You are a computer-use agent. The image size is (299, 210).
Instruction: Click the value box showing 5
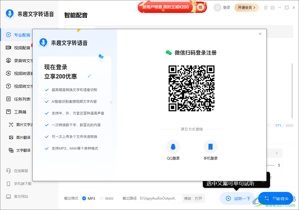coord(279,165)
